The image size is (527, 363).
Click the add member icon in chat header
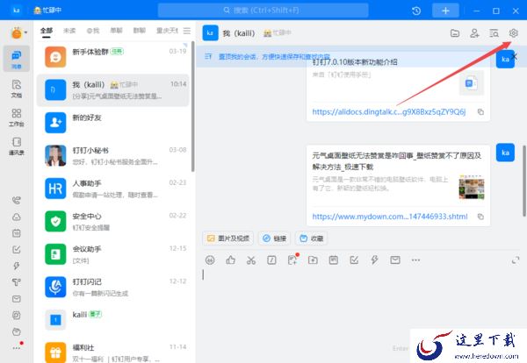click(474, 33)
